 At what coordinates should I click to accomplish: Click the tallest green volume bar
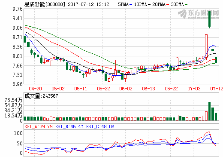(210, 111)
